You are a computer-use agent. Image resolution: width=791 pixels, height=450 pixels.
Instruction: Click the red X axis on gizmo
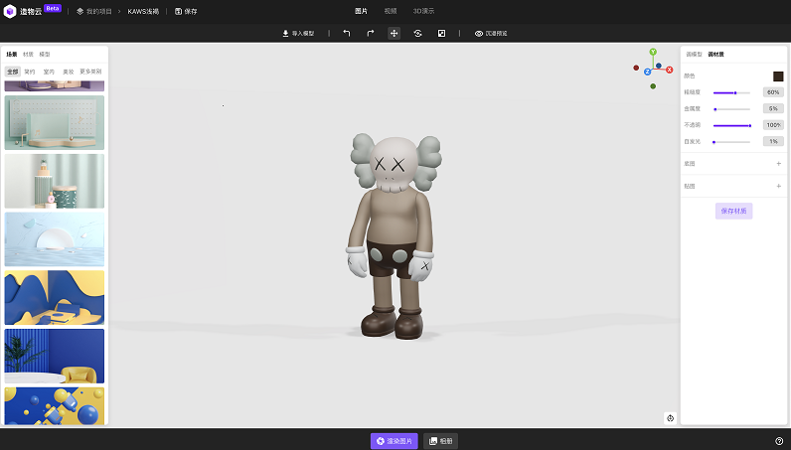670,70
